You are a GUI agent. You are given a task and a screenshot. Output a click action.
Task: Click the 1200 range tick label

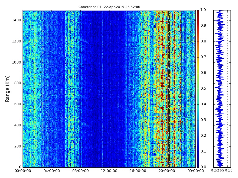tap(17, 41)
